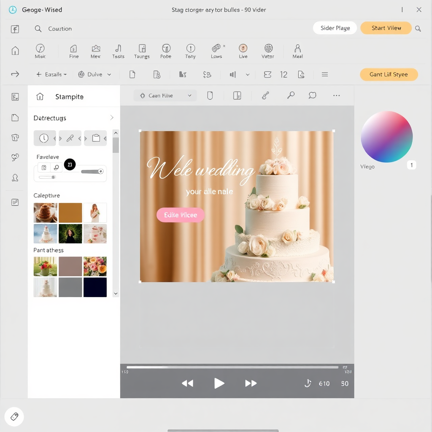The height and width of the screenshot is (432, 432).
Task: Select the Mew image tool
Action: click(96, 51)
